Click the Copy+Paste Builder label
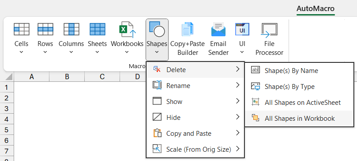The width and height of the screenshot is (357, 161). coord(188,48)
